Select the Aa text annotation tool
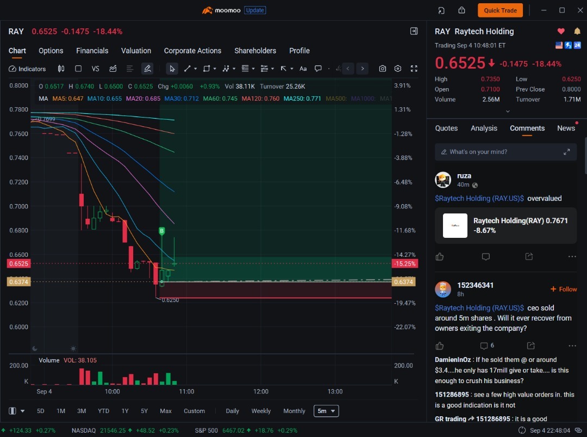This screenshot has height=437, width=587. (x=303, y=69)
